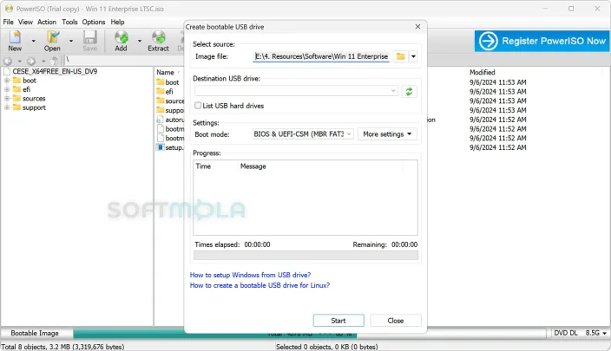Open the Help menu
Image resolution: width=611 pixels, height=351 pixels.
(117, 22)
